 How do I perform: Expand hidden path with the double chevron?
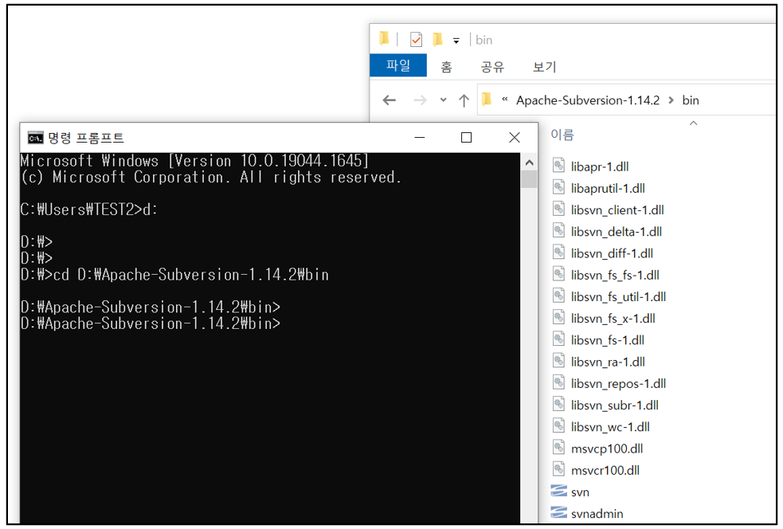(505, 100)
